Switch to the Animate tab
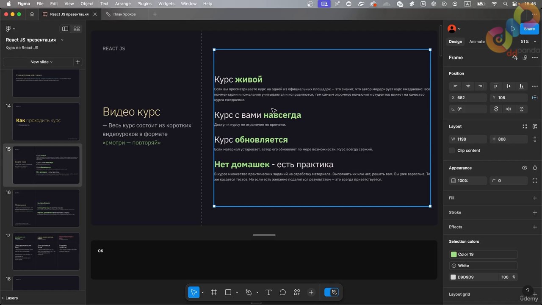Screen dimensions: 542x305 (477, 42)
